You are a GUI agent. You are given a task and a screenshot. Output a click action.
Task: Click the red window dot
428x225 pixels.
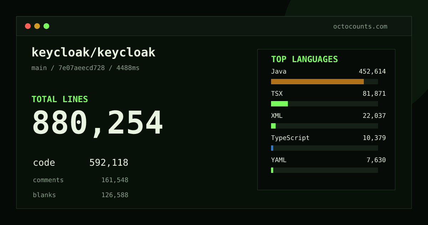(x=28, y=26)
